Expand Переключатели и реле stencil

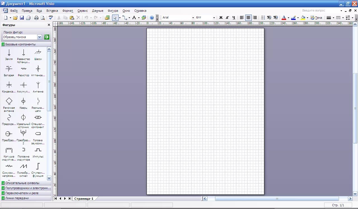[x=26, y=193]
